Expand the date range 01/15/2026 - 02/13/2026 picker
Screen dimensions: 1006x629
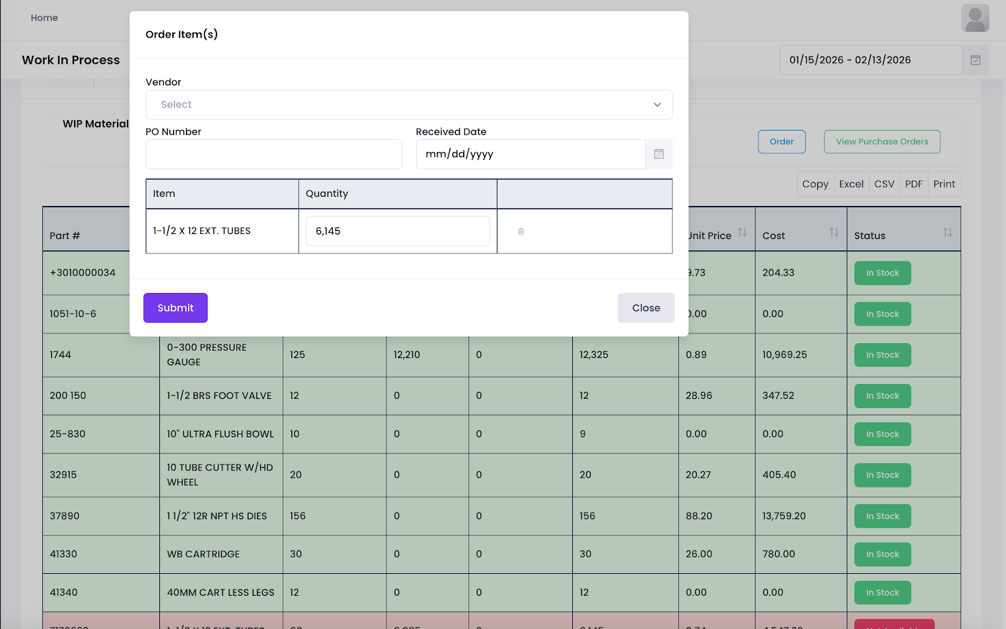870,59
